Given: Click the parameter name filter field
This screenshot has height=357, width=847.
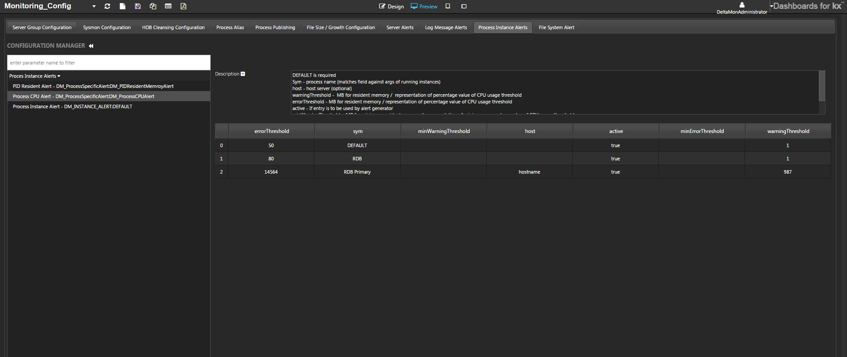Looking at the screenshot, I should [109, 63].
